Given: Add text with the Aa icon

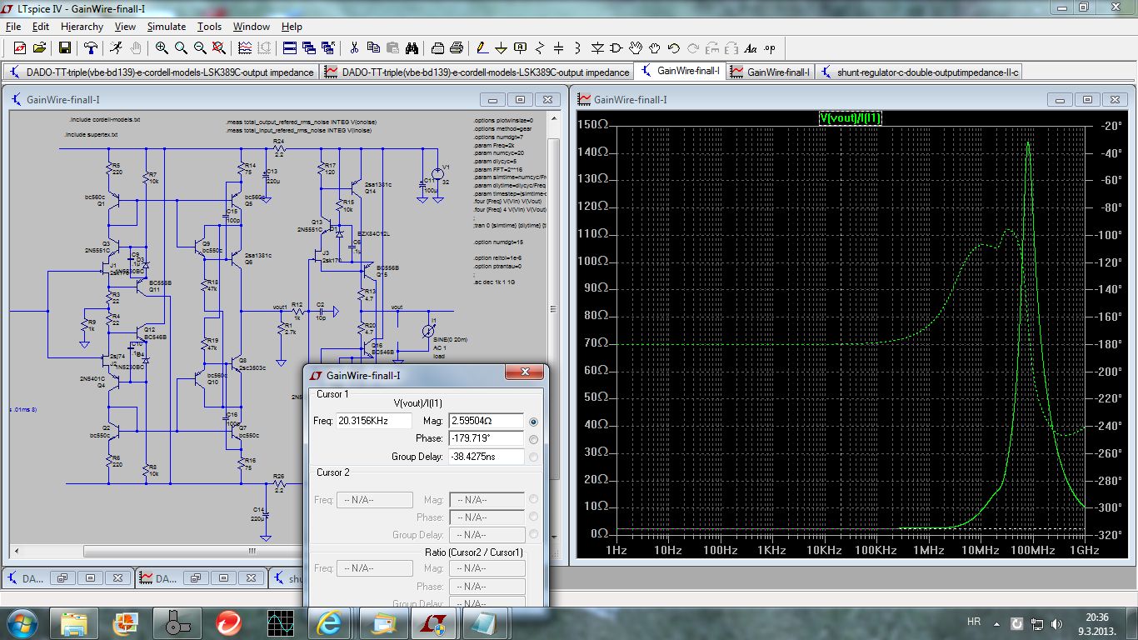Looking at the screenshot, I should pos(751,48).
